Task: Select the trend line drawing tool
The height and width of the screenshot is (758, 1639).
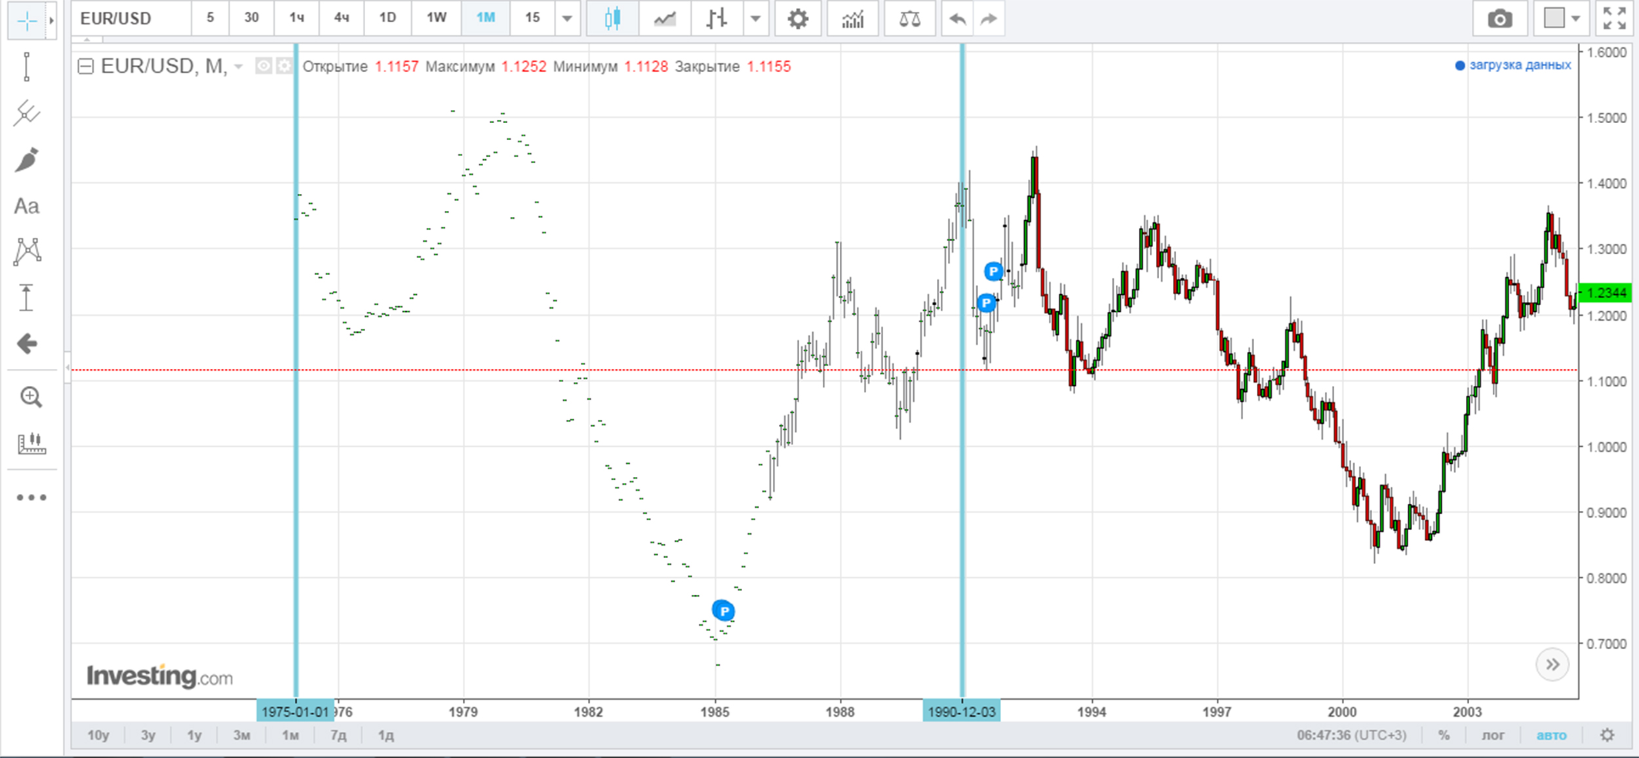Action: click(x=26, y=67)
